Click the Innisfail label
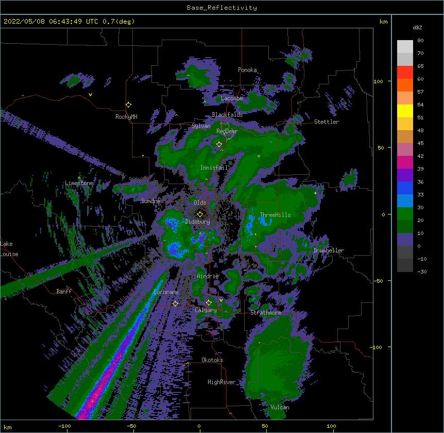This screenshot has height=433, width=444. pos(214,168)
